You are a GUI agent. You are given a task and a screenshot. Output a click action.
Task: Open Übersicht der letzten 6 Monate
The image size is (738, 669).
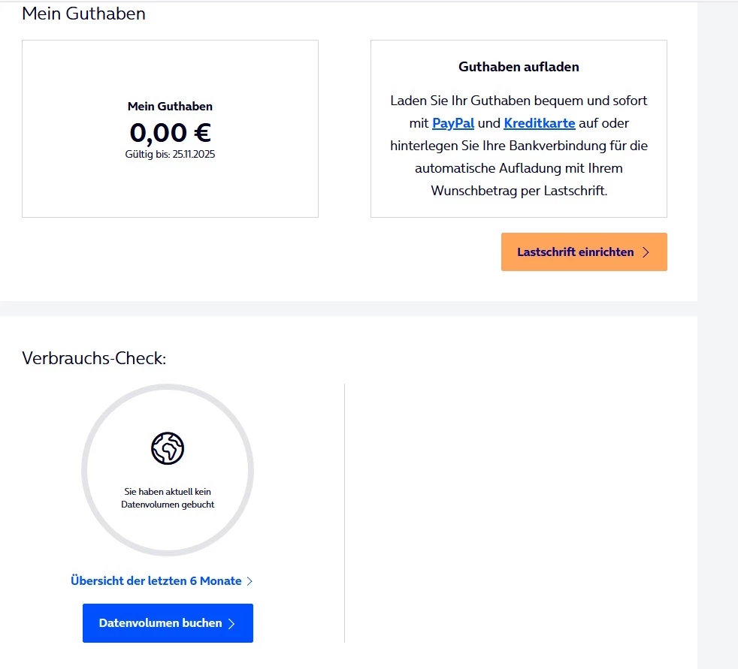[x=156, y=581]
